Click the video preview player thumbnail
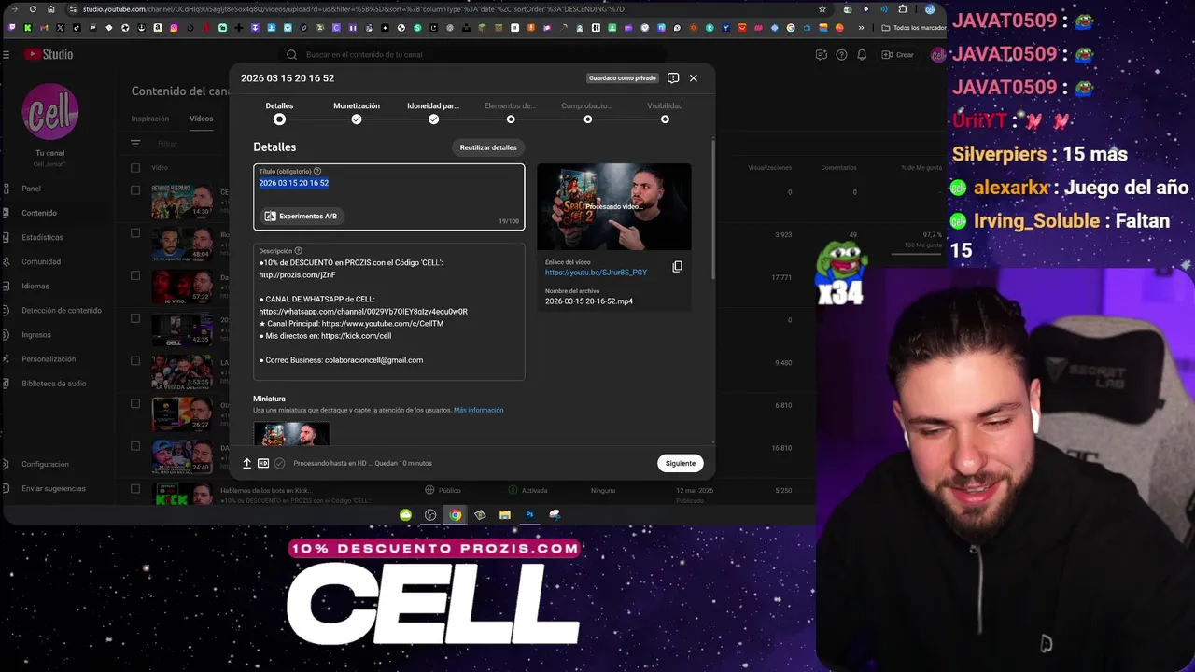Image resolution: width=1195 pixels, height=672 pixels. click(x=614, y=206)
